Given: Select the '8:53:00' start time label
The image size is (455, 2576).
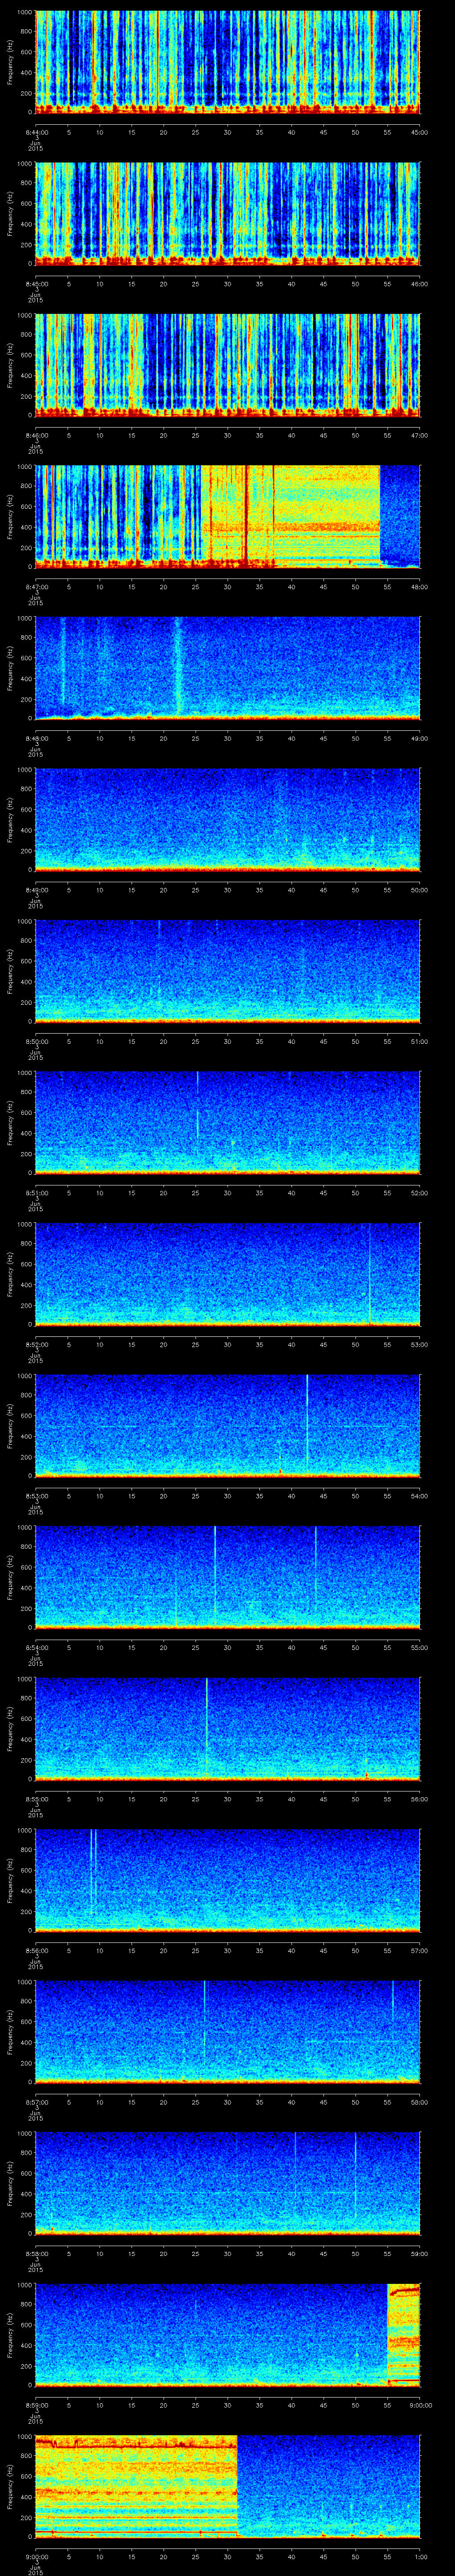Looking at the screenshot, I should (x=36, y=1496).
